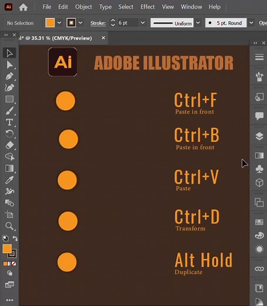Viewport: 267px width, 306px height.
Task: Select the Zoom tool
Action: pyautogui.click(x=9, y=226)
